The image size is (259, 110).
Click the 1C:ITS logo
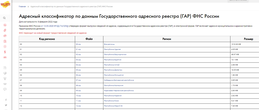pos(5,6)
